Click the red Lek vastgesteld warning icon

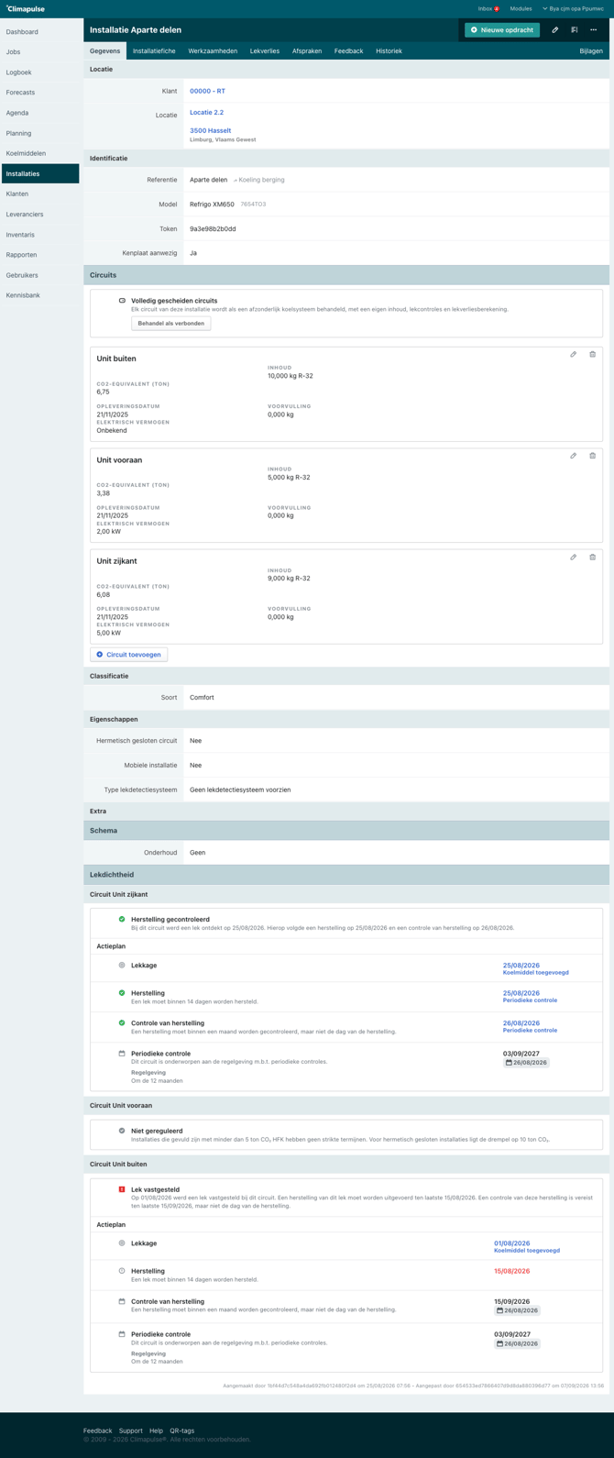click(x=122, y=1189)
